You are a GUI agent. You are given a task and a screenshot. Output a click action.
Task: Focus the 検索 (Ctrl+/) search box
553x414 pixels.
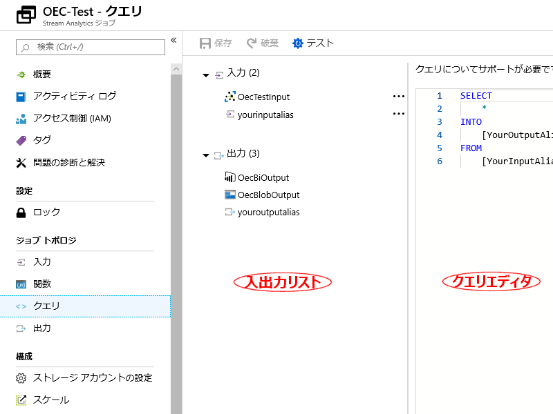click(91, 47)
